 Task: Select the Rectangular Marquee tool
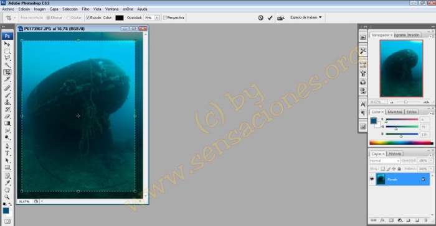tap(7, 51)
